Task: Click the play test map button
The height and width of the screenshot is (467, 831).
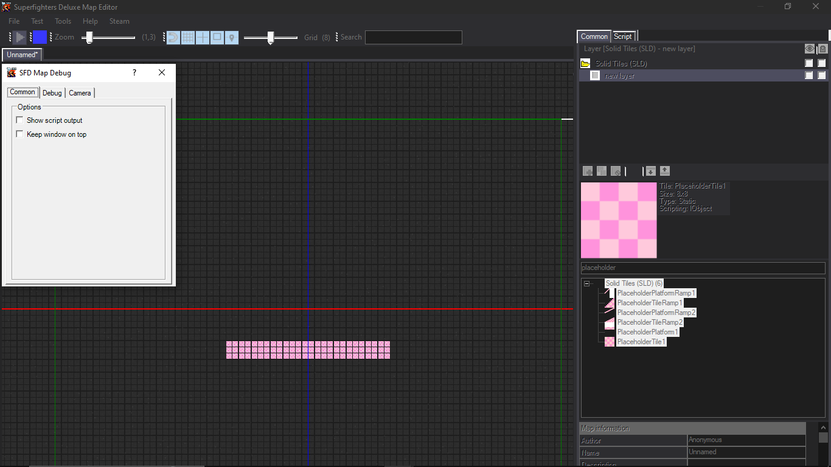Action: (20, 37)
